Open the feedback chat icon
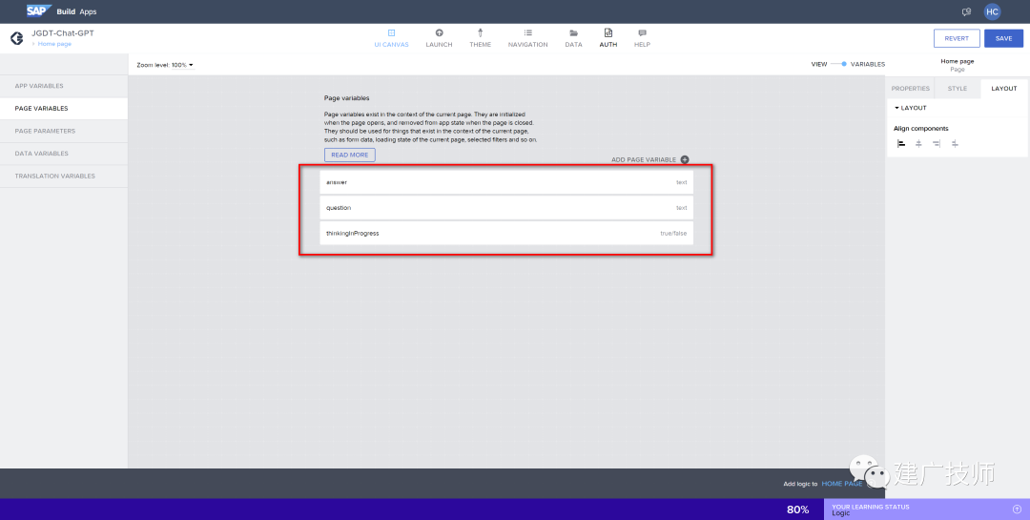The height and width of the screenshot is (520, 1030). click(966, 11)
